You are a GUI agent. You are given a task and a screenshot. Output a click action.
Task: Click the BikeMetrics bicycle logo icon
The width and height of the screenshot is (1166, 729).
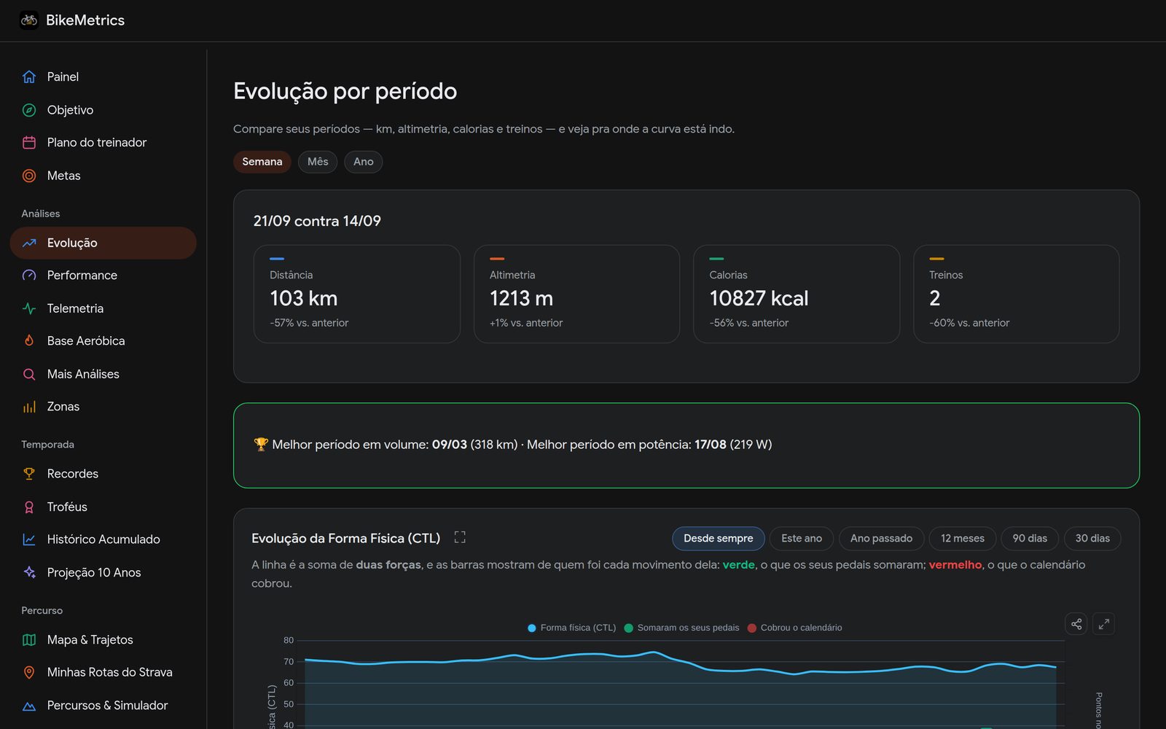point(29,20)
